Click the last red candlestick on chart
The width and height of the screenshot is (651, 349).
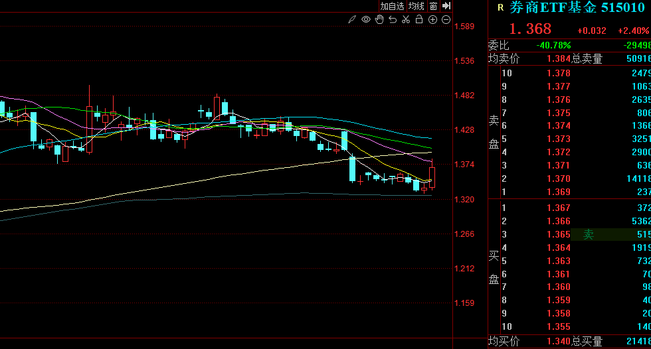(432, 177)
